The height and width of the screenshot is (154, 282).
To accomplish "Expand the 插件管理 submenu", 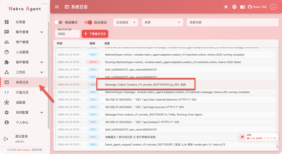I will tap(42, 62).
